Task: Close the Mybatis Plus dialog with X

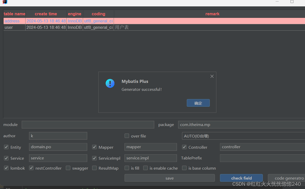Action: [212, 76]
